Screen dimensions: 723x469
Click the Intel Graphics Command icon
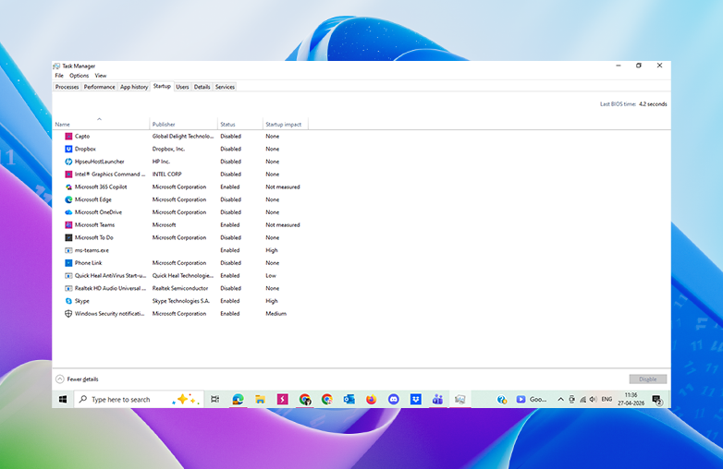(68, 174)
